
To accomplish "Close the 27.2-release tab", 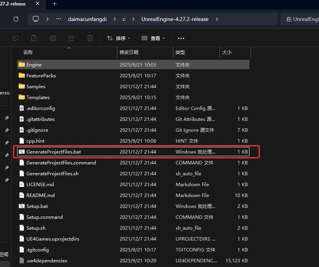I will [37, 3].
